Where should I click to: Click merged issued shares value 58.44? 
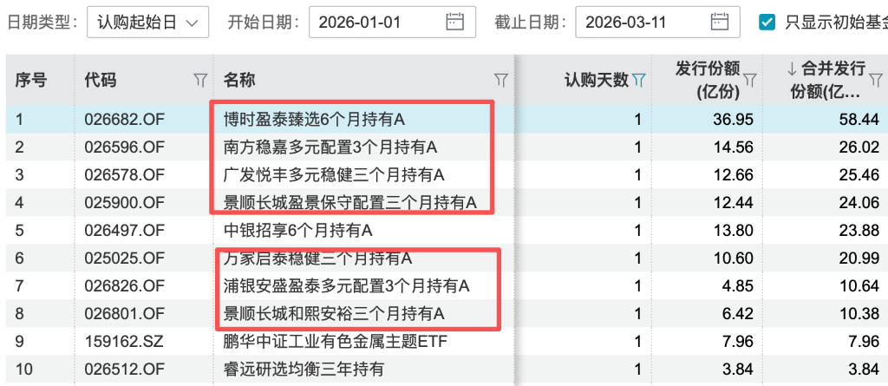tap(860, 120)
